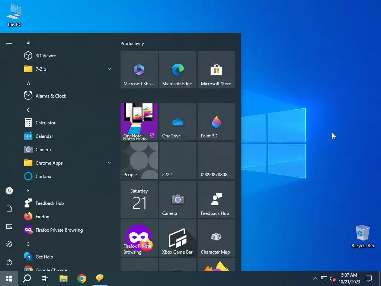Open Task View on the taskbar

45,279
